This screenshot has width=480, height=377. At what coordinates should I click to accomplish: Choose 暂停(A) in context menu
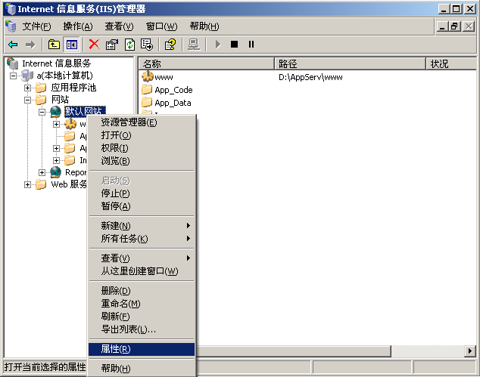coord(142,206)
